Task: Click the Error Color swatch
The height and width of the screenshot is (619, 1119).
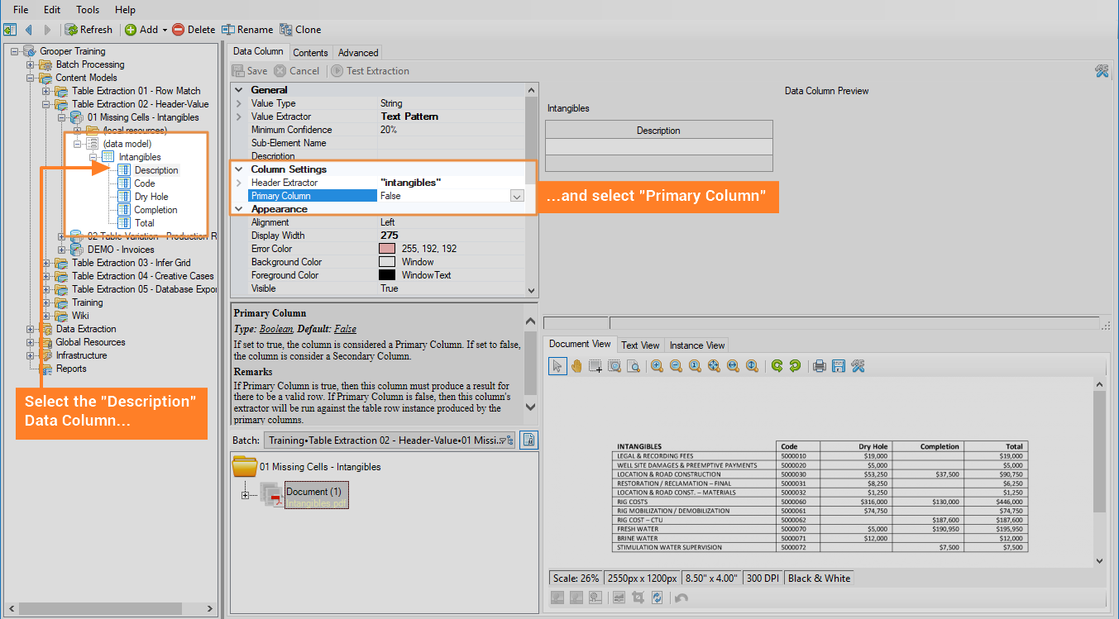Action: pos(386,249)
